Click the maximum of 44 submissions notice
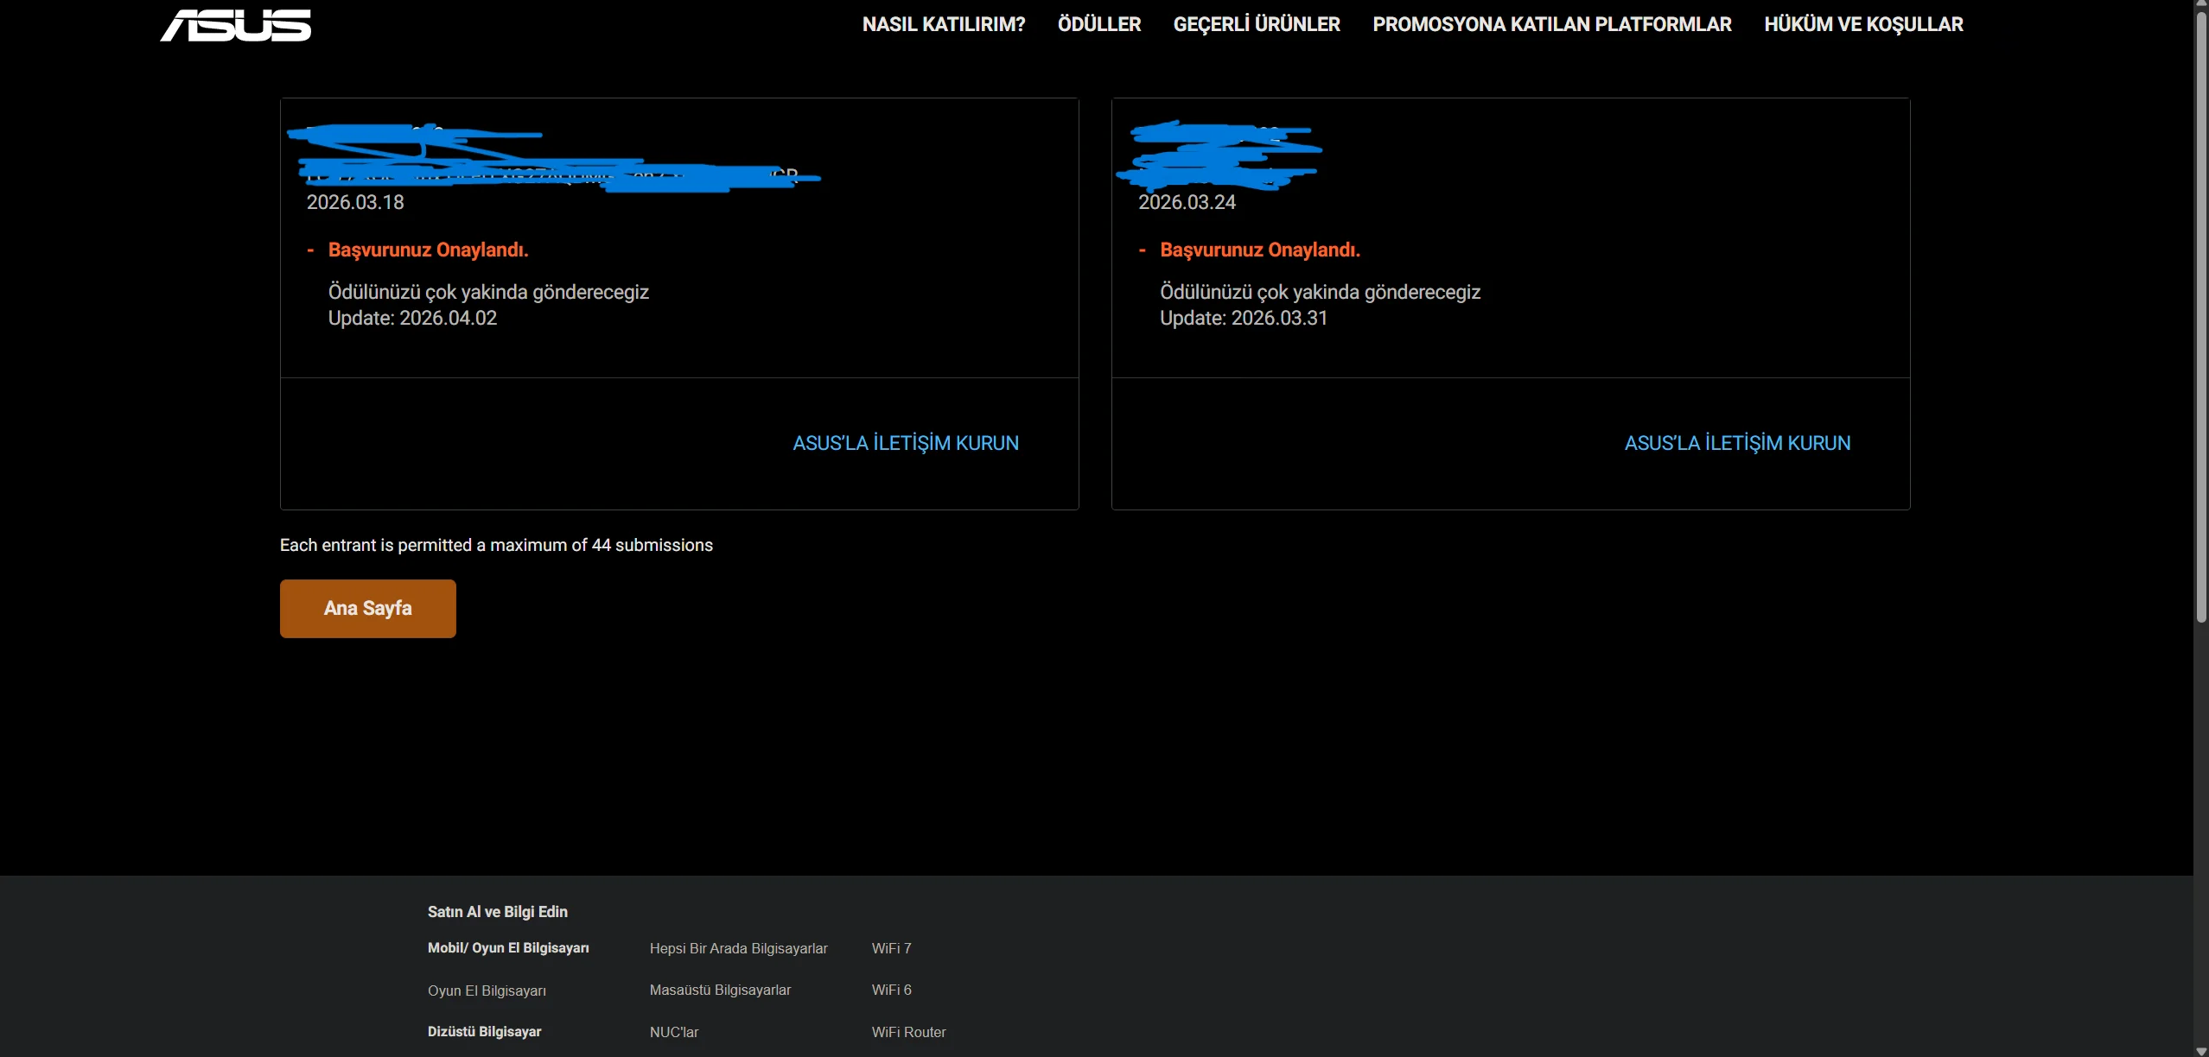The width and height of the screenshot is (2209, 1057). (496, 545)
